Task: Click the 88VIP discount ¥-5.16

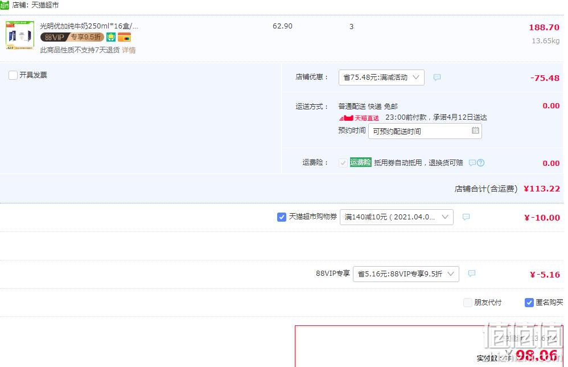Action: 545,275
